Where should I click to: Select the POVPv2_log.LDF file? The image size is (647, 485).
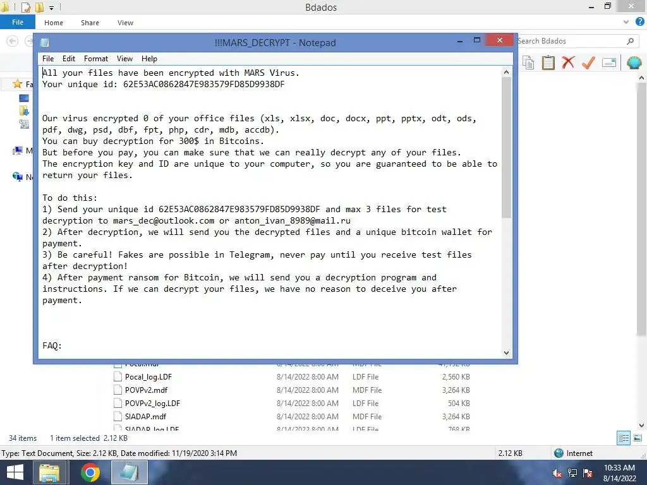(x=152, y=403)
